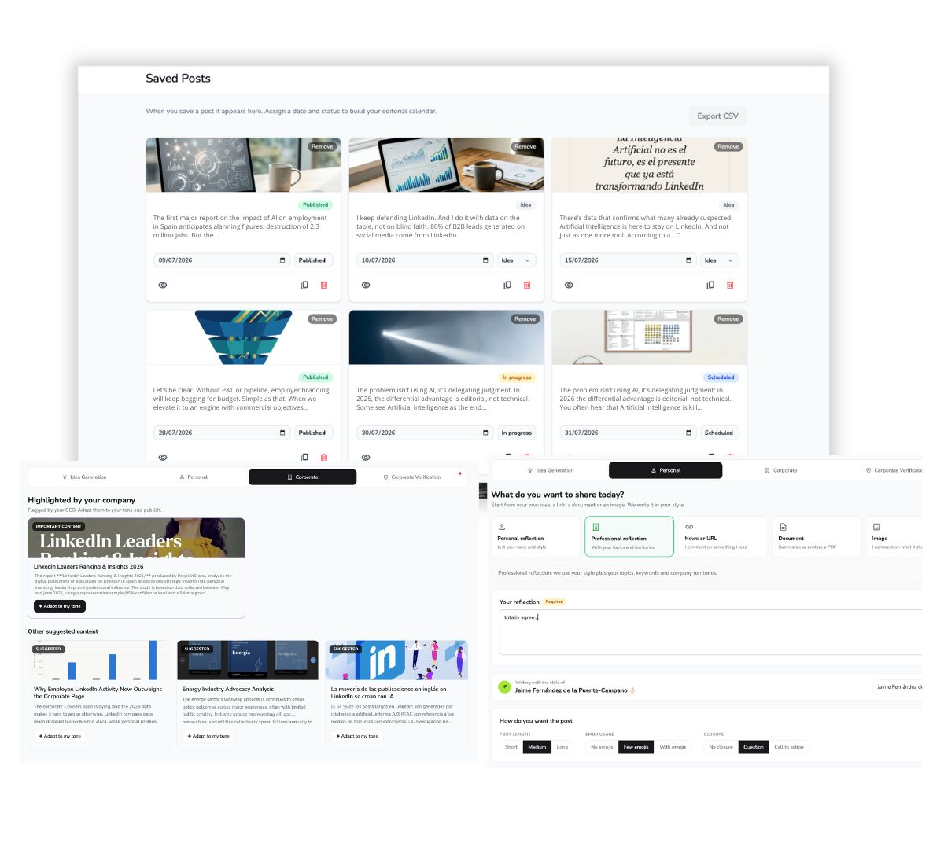Screen dimensions: 944x865
Task: Select Medium post length
Action: pyautogui.click(x=537, y=747)
